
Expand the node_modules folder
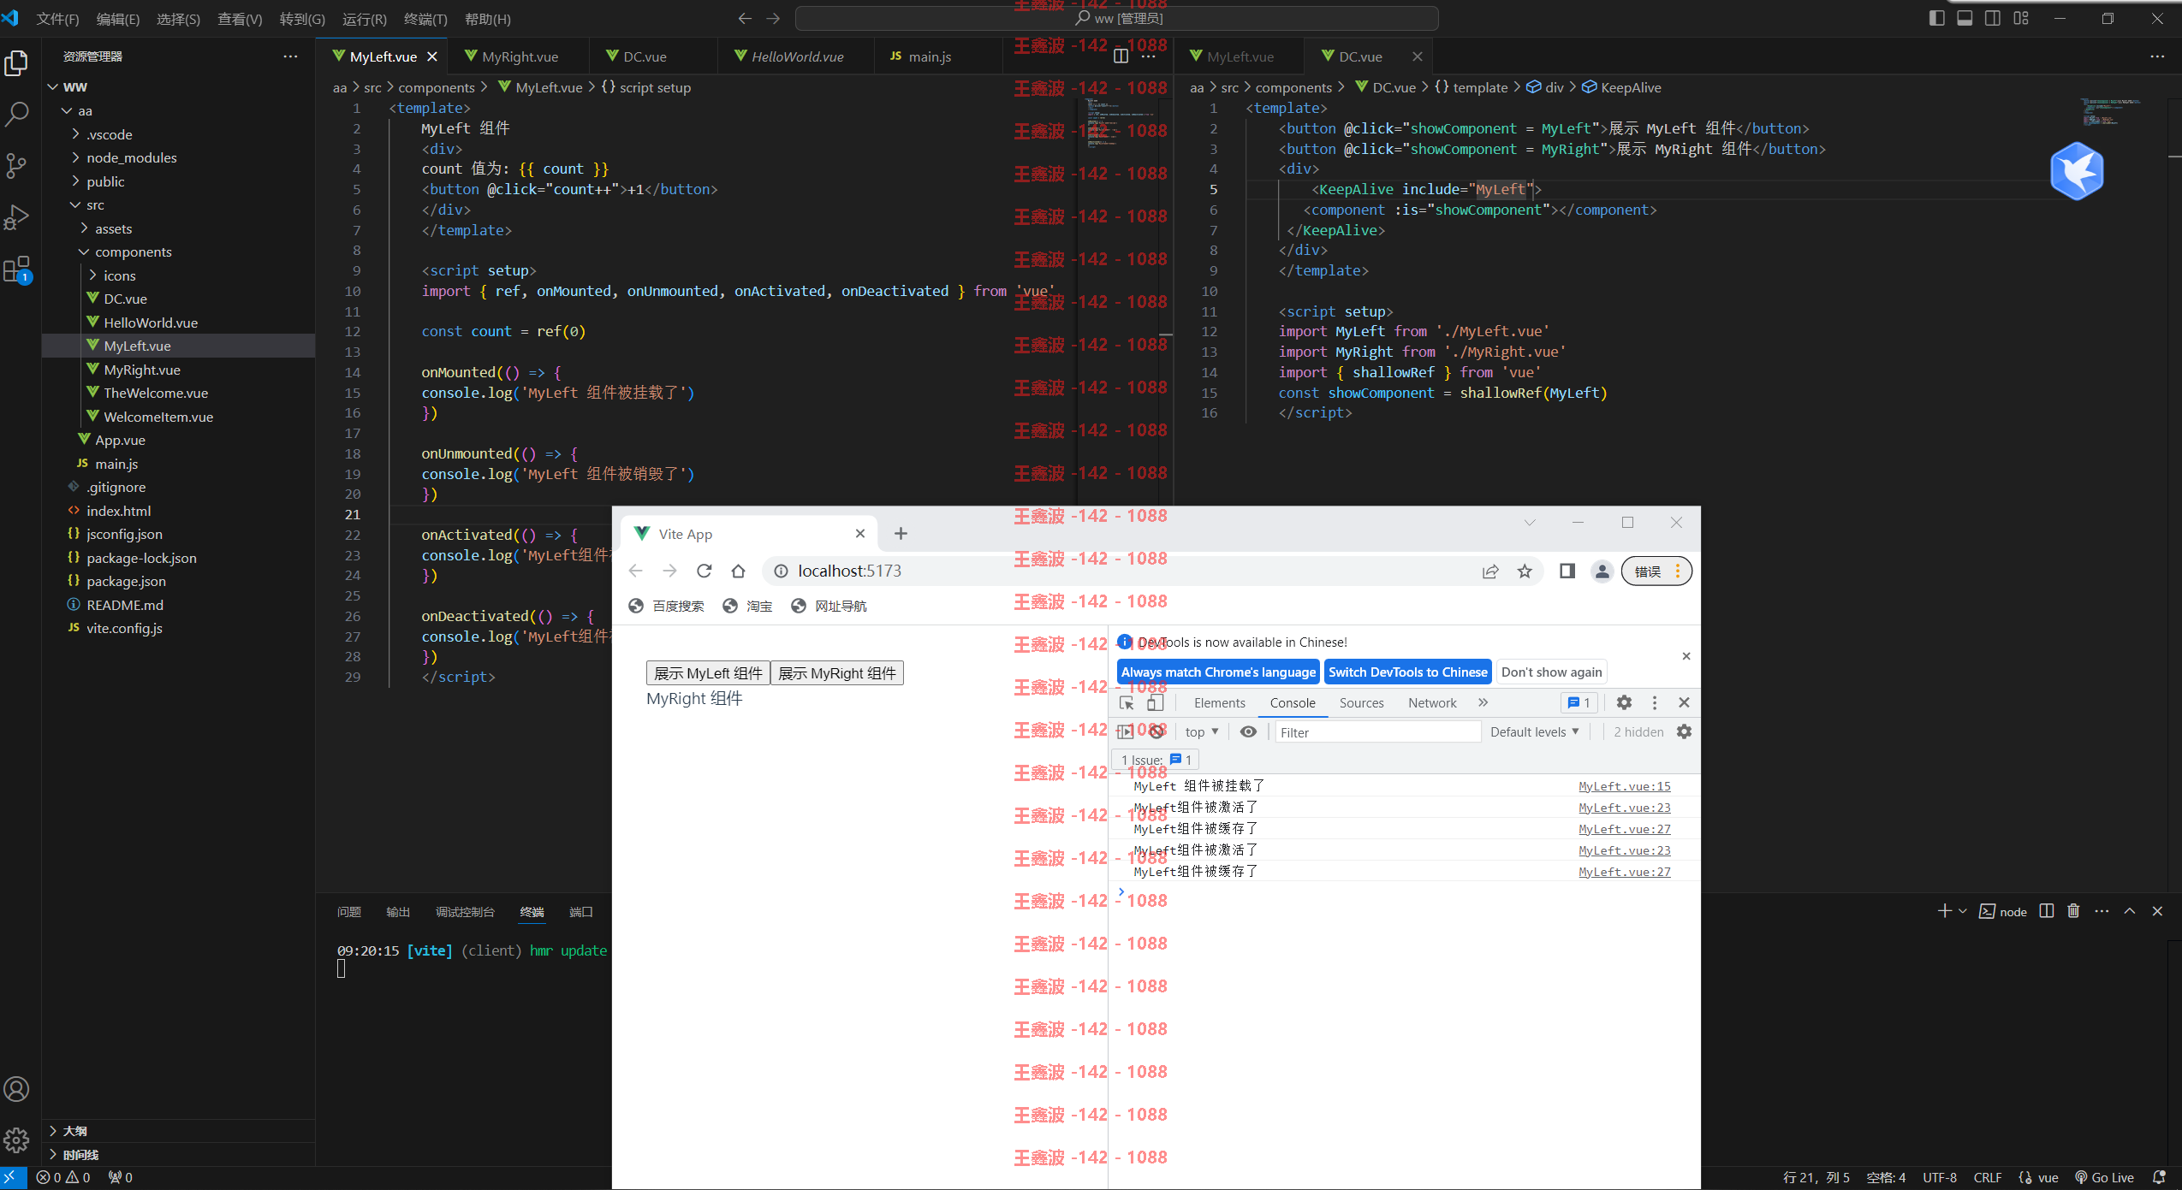131,157
